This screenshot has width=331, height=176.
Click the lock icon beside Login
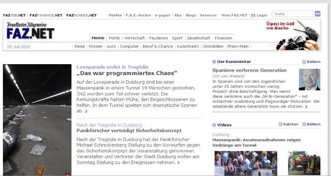click(253, 15)
